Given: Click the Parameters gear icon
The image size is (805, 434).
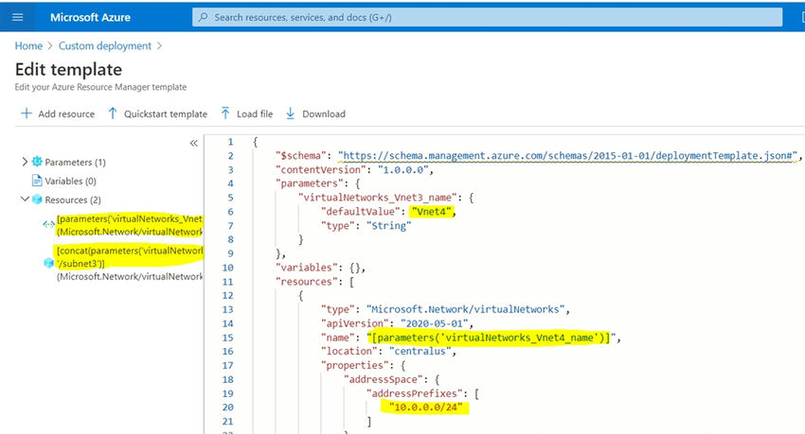Looking at the screenshot, I should pos(37,162).
